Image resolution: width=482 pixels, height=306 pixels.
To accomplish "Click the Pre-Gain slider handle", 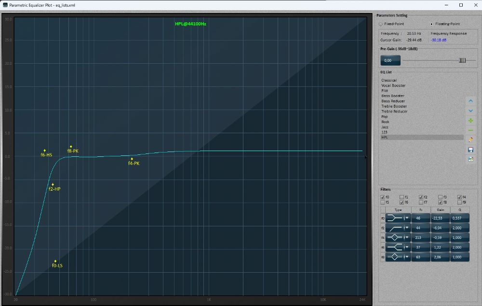I will [x=462, y=60].
